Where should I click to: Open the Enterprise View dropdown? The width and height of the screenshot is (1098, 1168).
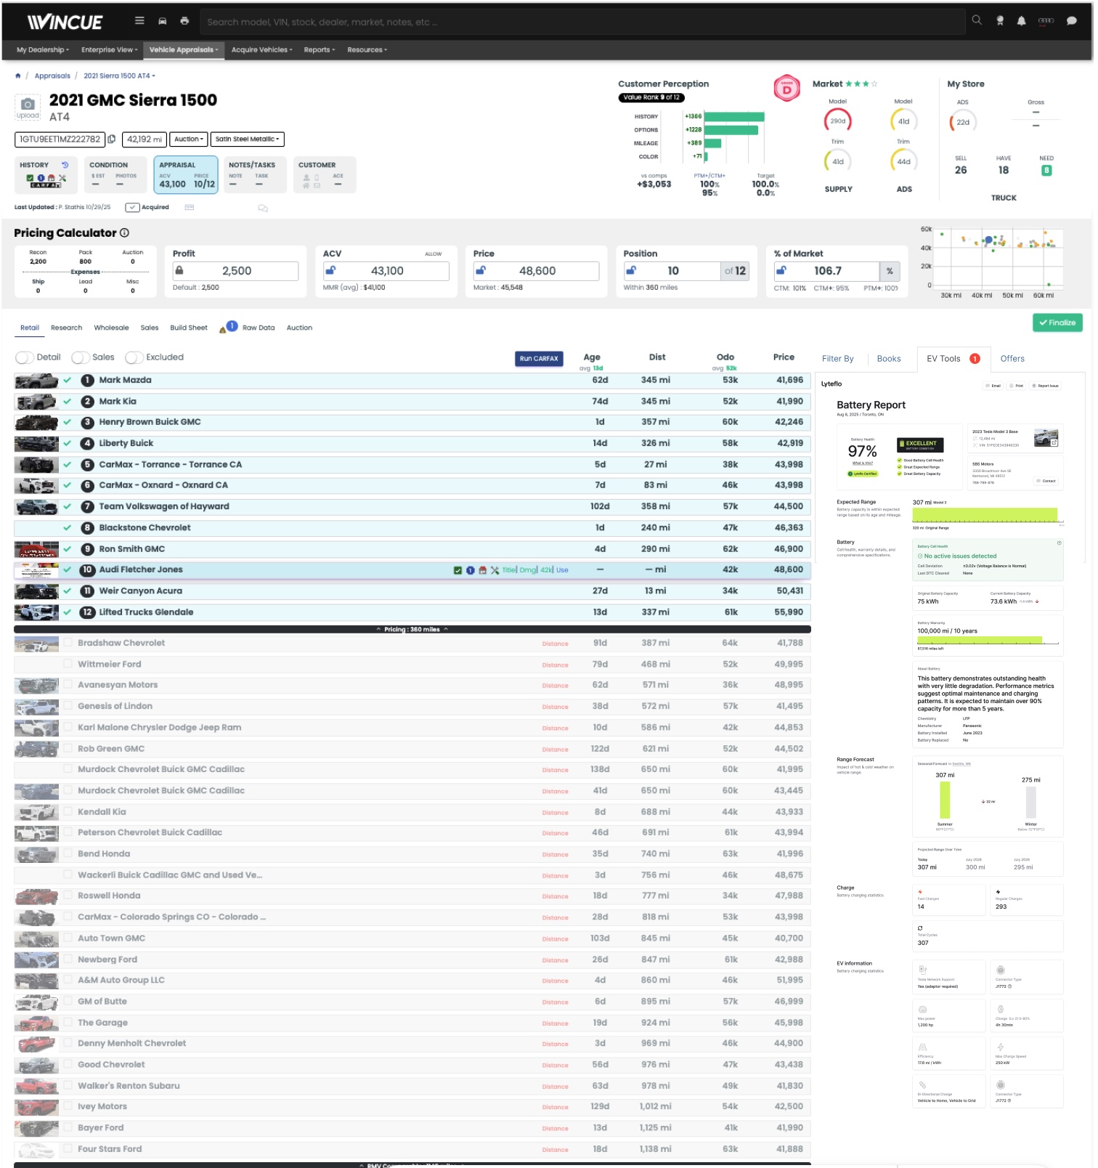tap(109, 50)
